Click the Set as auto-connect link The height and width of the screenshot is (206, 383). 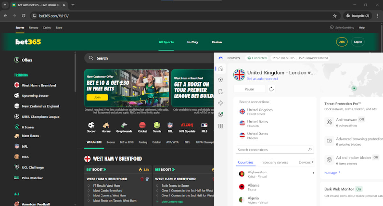coord(262,79)
